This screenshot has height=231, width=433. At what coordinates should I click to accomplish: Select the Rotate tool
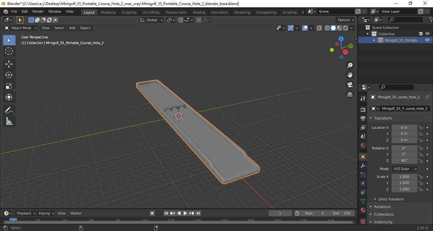click(x=9, y=75)
